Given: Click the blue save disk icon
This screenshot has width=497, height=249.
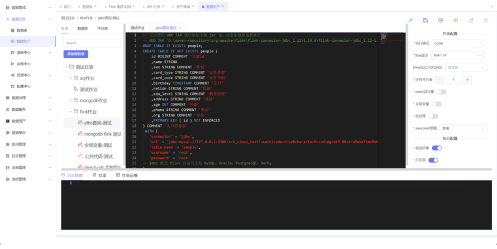Looking at the screenshot, I should (426, 21).
